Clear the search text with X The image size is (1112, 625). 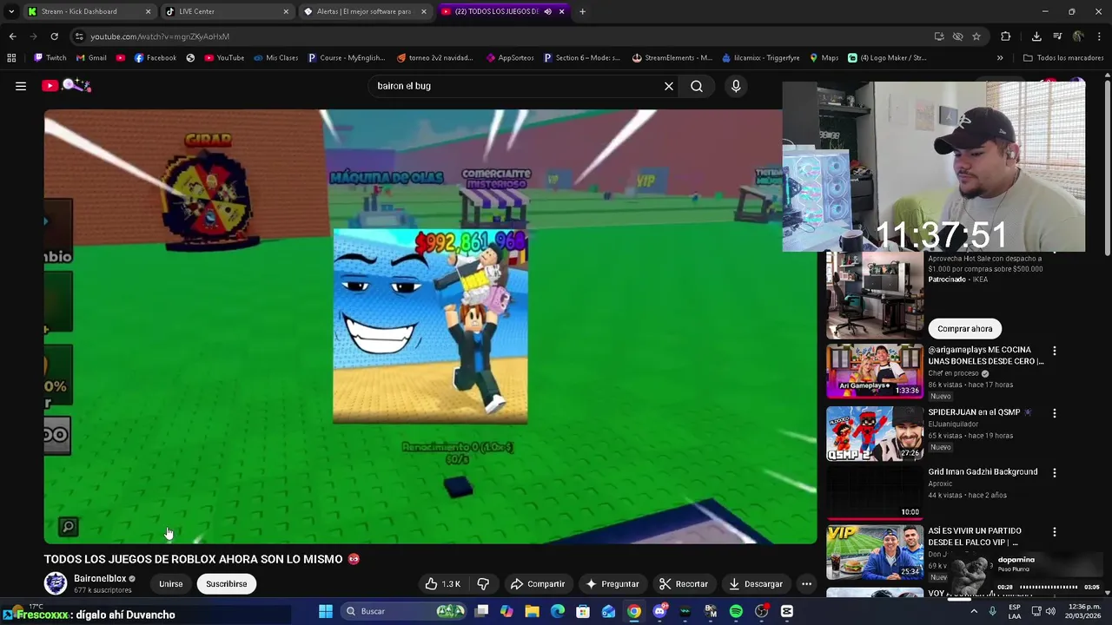(669, 86)
